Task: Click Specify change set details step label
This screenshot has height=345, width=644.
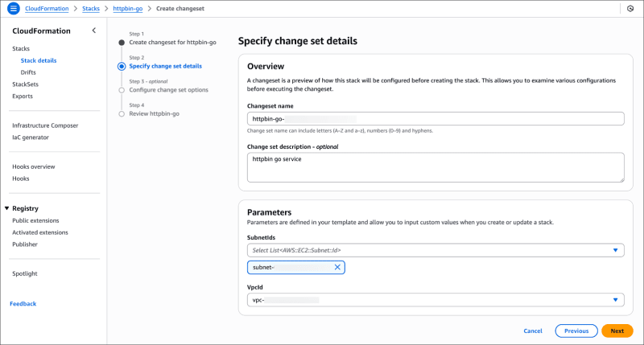Action: (166, 66)
